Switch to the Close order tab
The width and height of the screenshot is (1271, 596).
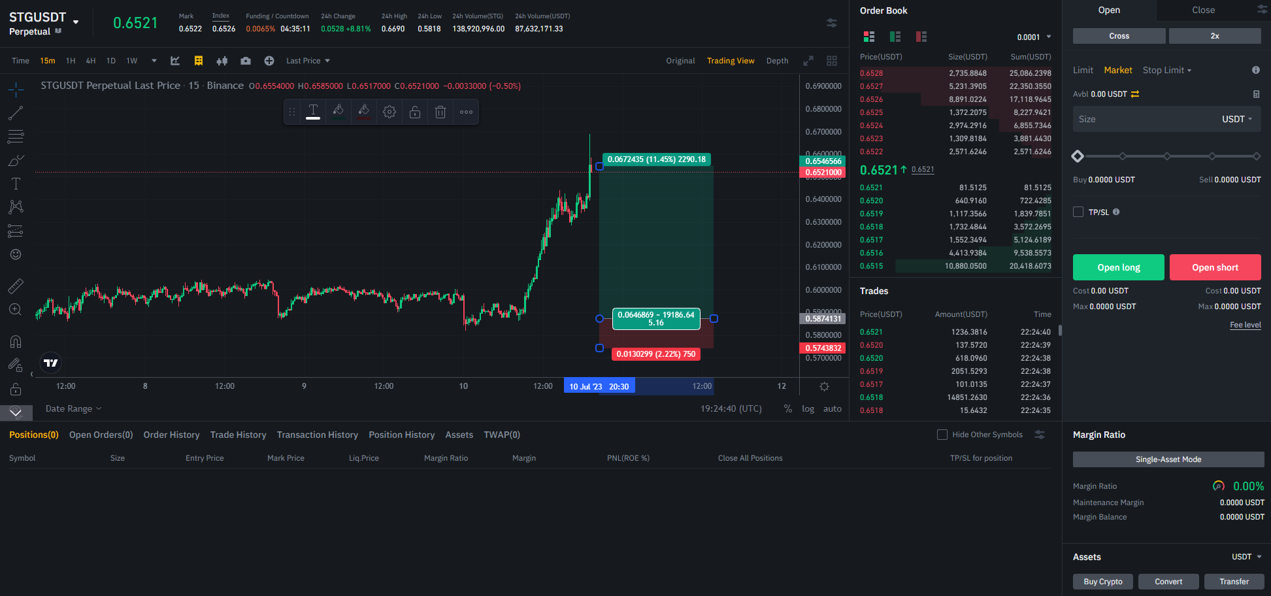(x=1203, y=10)
